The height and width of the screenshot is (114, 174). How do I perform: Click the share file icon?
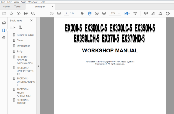pyautogui.click(x=168, y=14)
